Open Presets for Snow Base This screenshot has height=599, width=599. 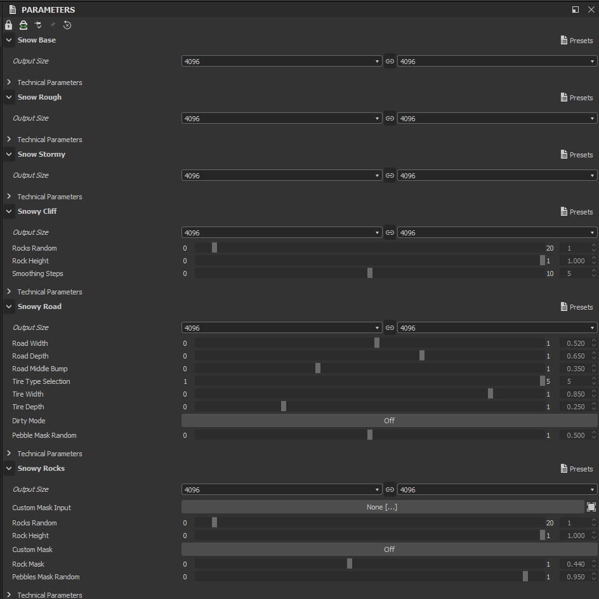577,41
